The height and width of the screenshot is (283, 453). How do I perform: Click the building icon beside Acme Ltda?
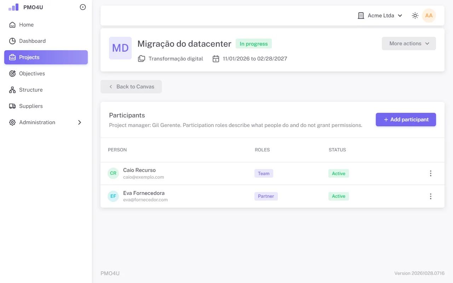[x=361, y=16]
